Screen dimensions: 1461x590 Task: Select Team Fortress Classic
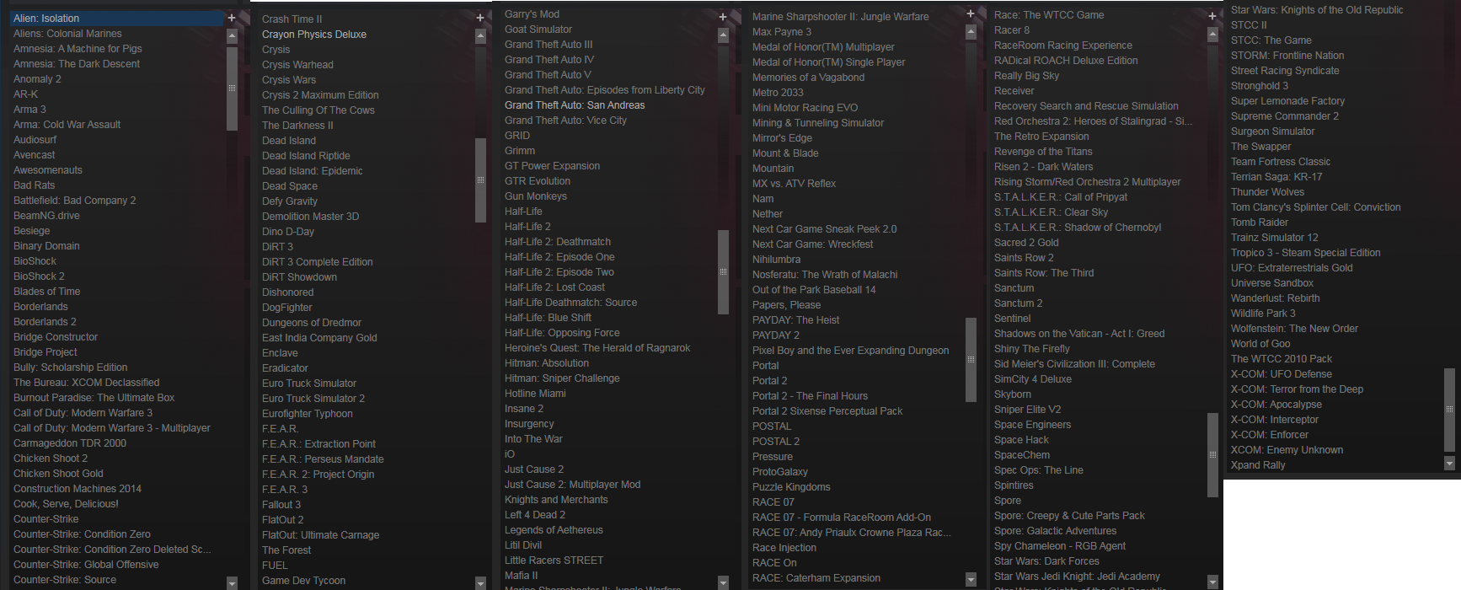click(1281, 162)
